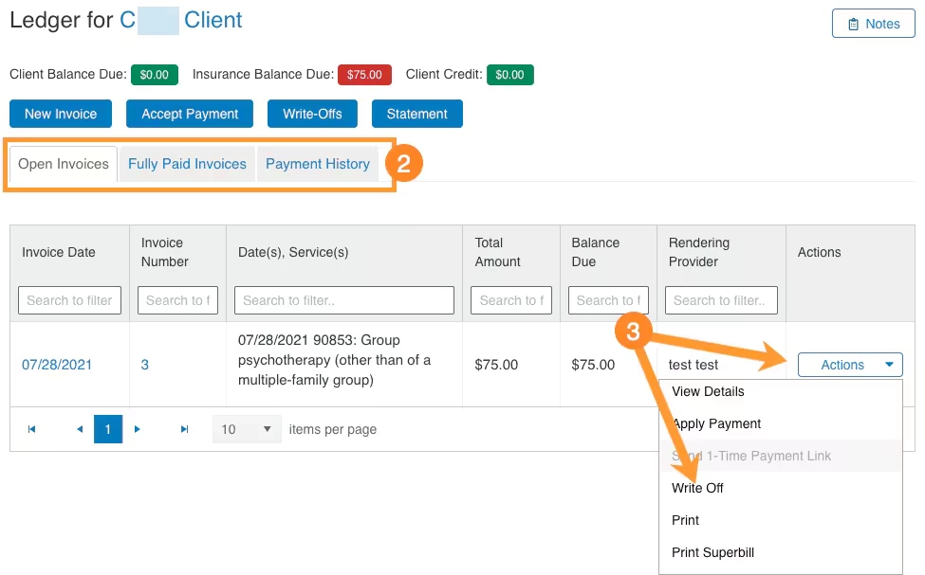925x575 pixels.
Task: Open invoice number 3 link
Action: click(144, 365)
